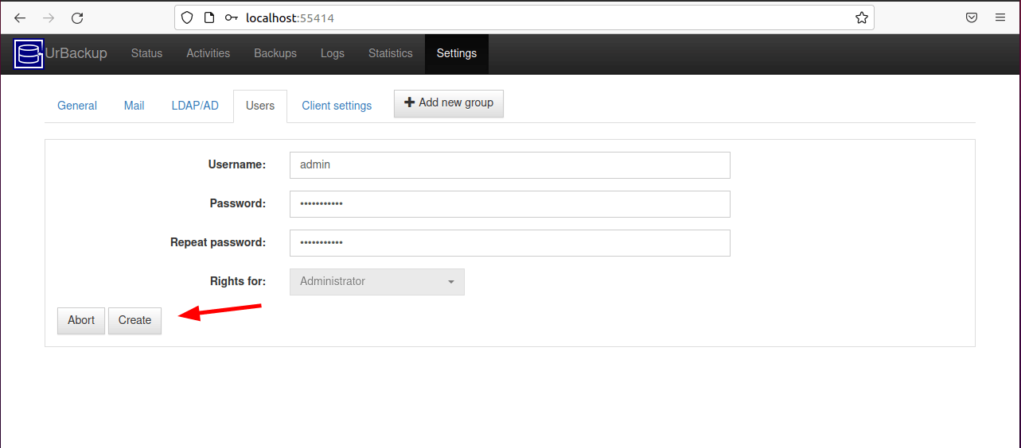Image resolution: width=1021 pixels, height=448 pixels.
Task: Open the Client settings tab
Action: pos(337,106)
